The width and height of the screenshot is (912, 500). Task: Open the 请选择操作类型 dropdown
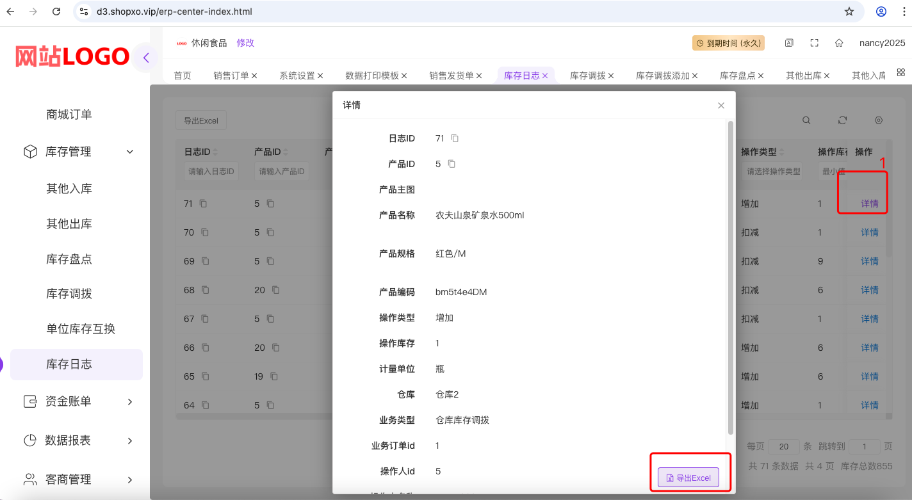coord(773,171)
